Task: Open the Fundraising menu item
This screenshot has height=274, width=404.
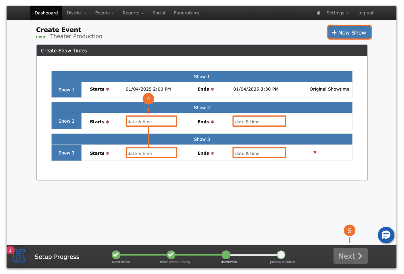Action: click(x=186, y=13)
